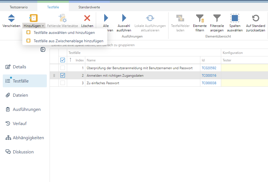Collapse the Hinzufügen dropdown button
The image size is (268, 182).
[34, 26]
